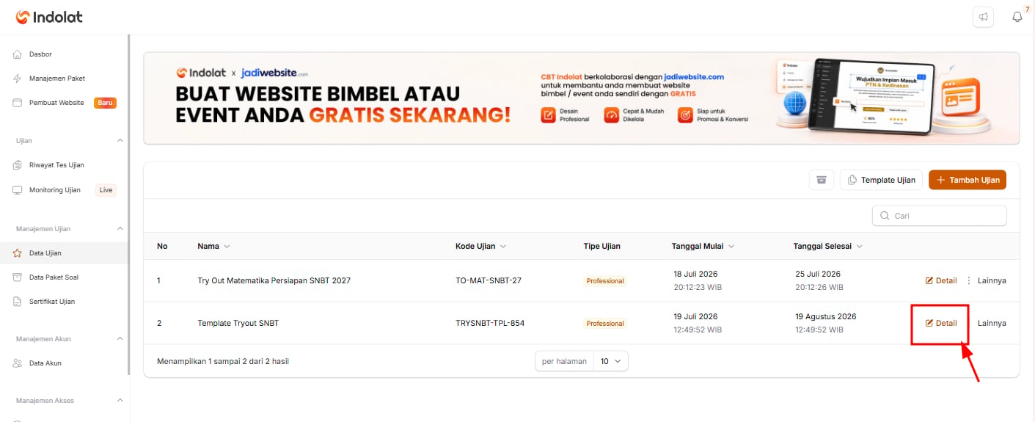This screenshot has height=422, width=1035.
Task: Click the edit icon in the TO-MAT-SNBT-27 row's Detail
Action: pos(929,280)
